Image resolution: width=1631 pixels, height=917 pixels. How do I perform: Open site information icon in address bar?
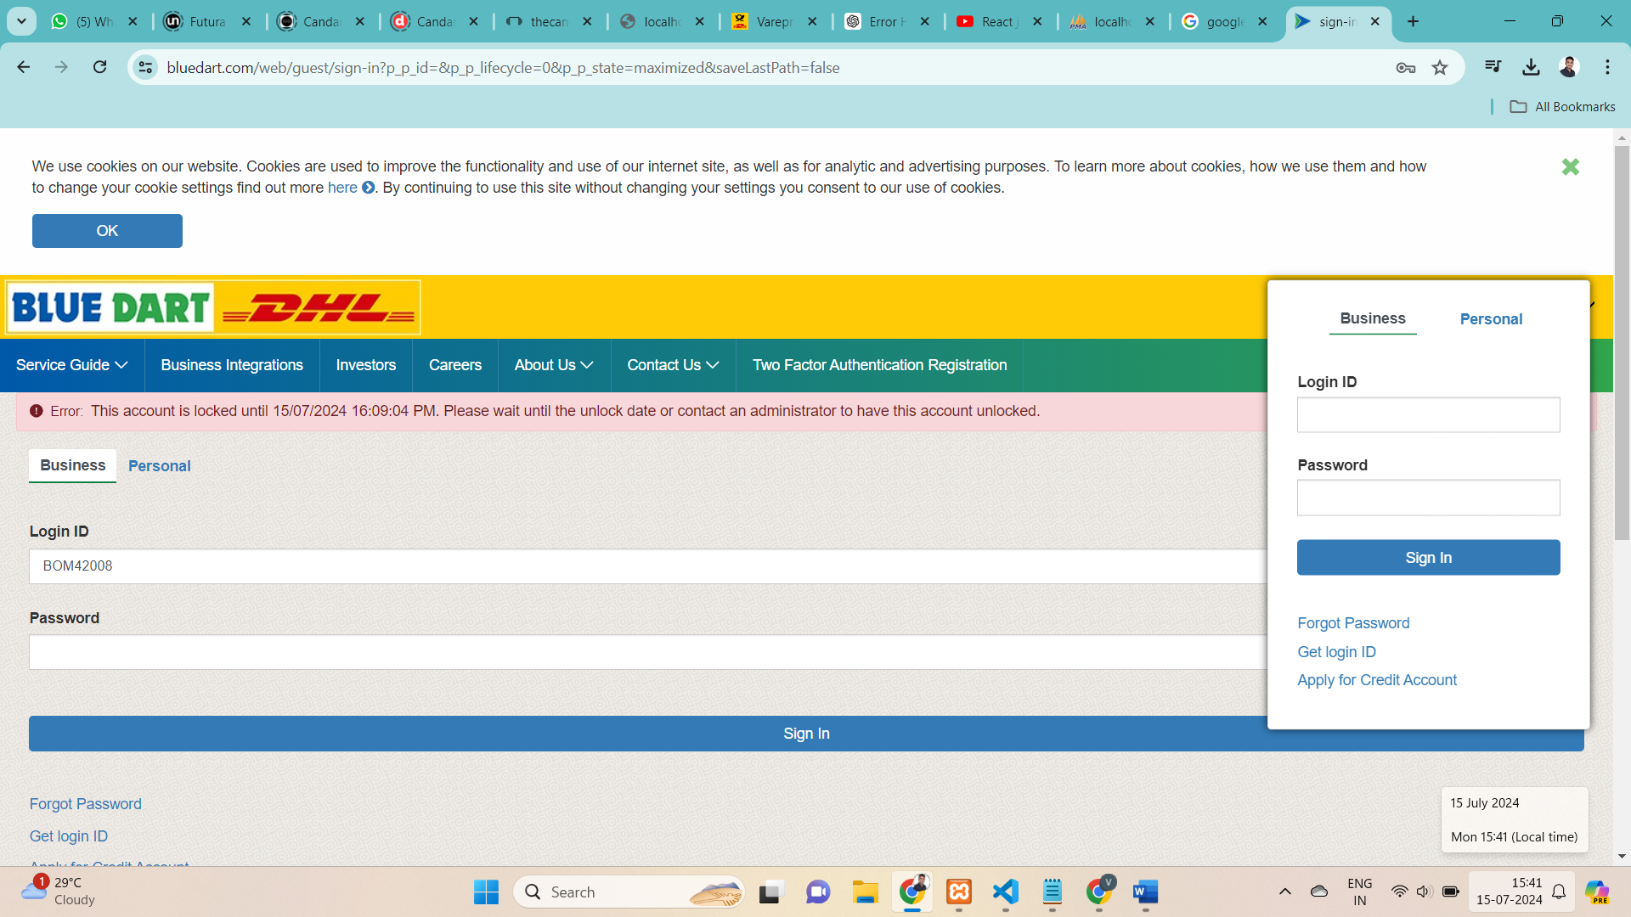[x=145, y=67]
